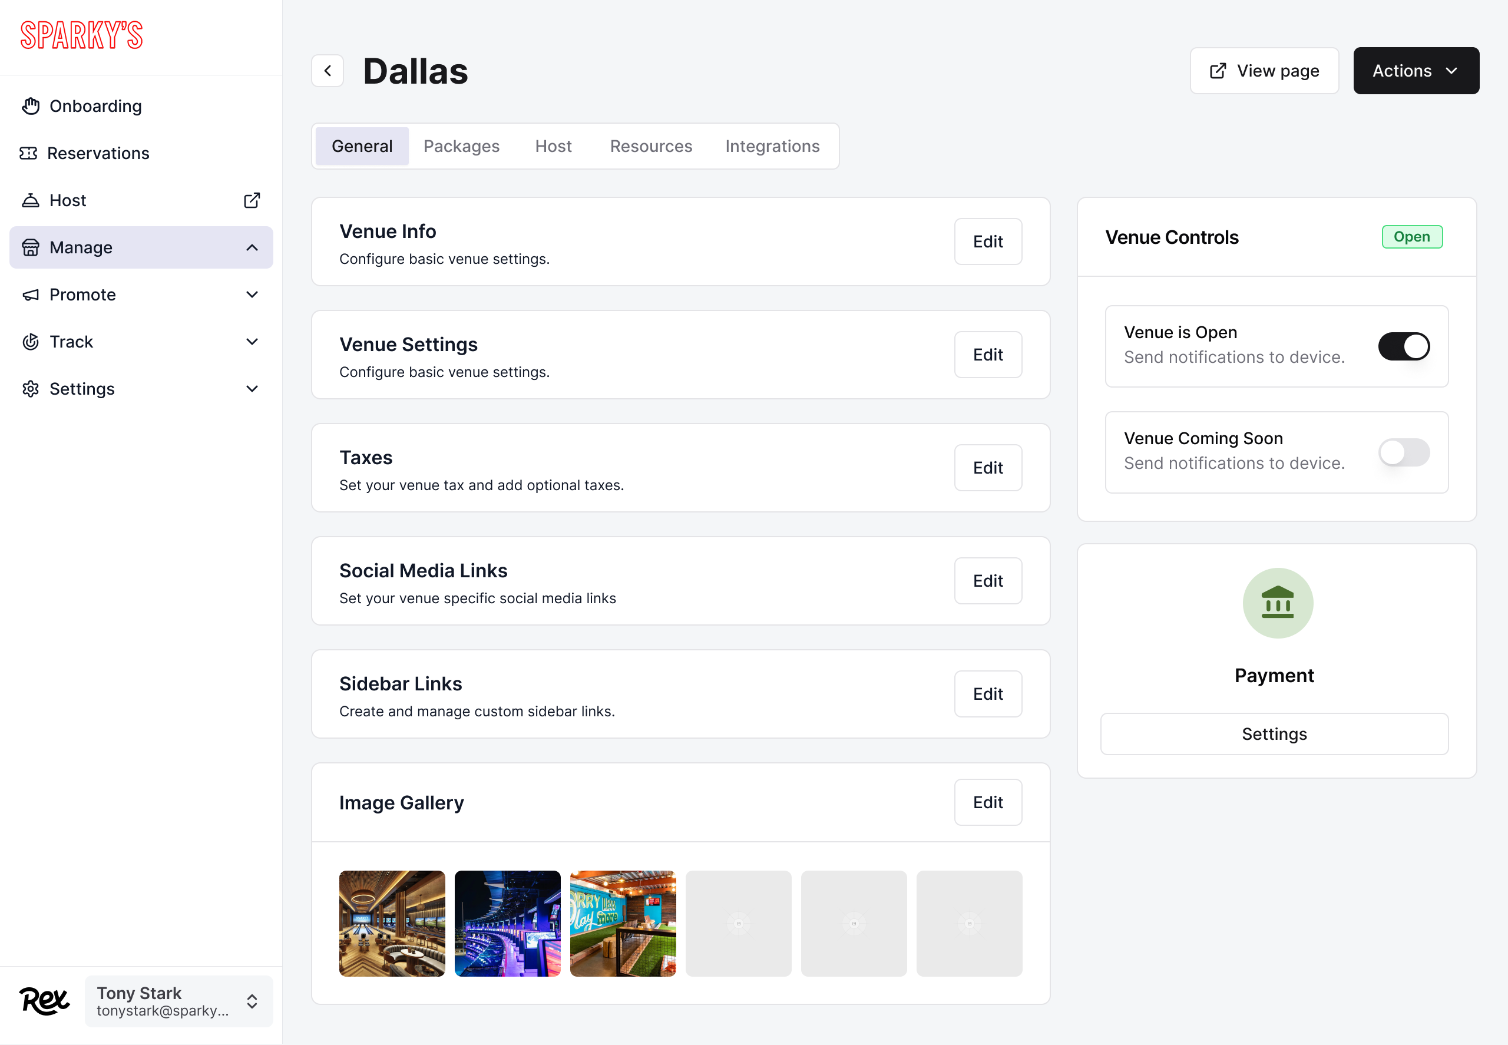Disable the Venue is Open toggle
Image resolution: width=1508 pixels, height=1045 pixels.
(1403, 346)
